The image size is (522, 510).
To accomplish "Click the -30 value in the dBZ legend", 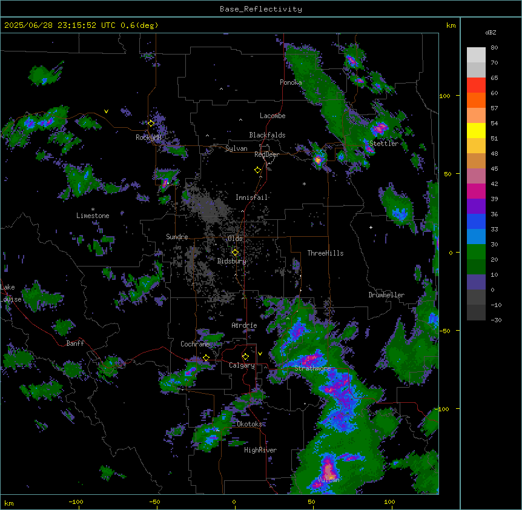I will (x=496, y=320).
